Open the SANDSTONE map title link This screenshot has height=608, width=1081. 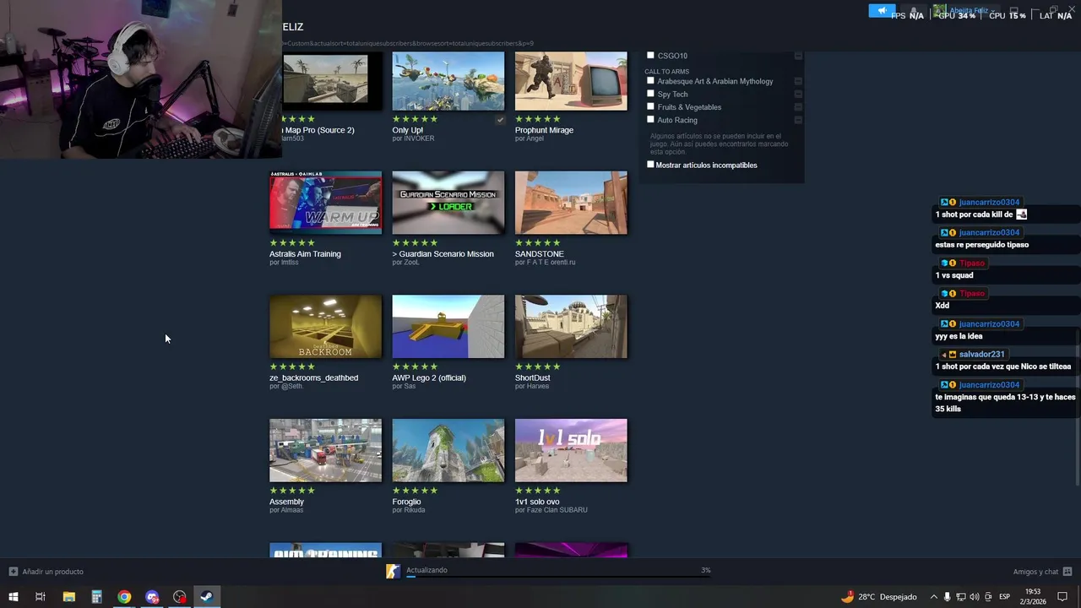pyautogui.click(x=539, y=254)
